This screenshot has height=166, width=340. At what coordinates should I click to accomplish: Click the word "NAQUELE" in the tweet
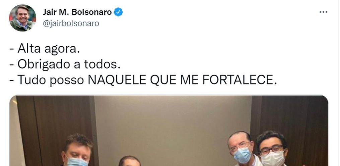[x=117, y=80]
